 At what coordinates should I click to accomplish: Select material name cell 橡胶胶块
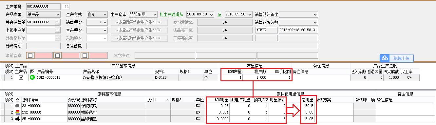[x=113, y=106]
